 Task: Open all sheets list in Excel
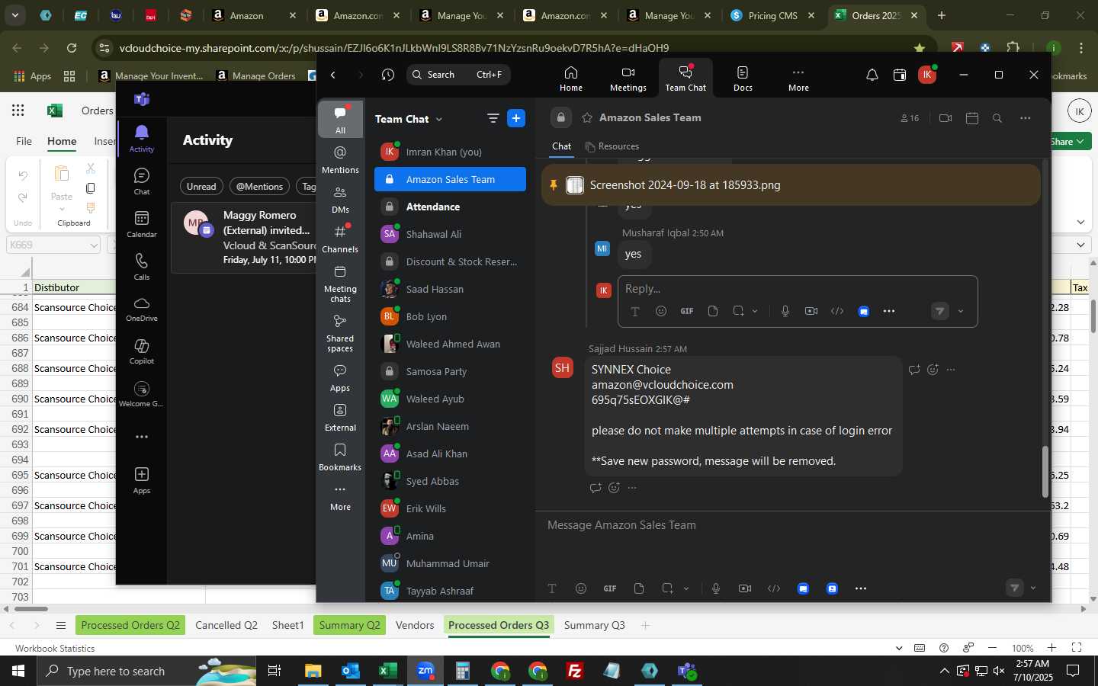pos(61,626)
